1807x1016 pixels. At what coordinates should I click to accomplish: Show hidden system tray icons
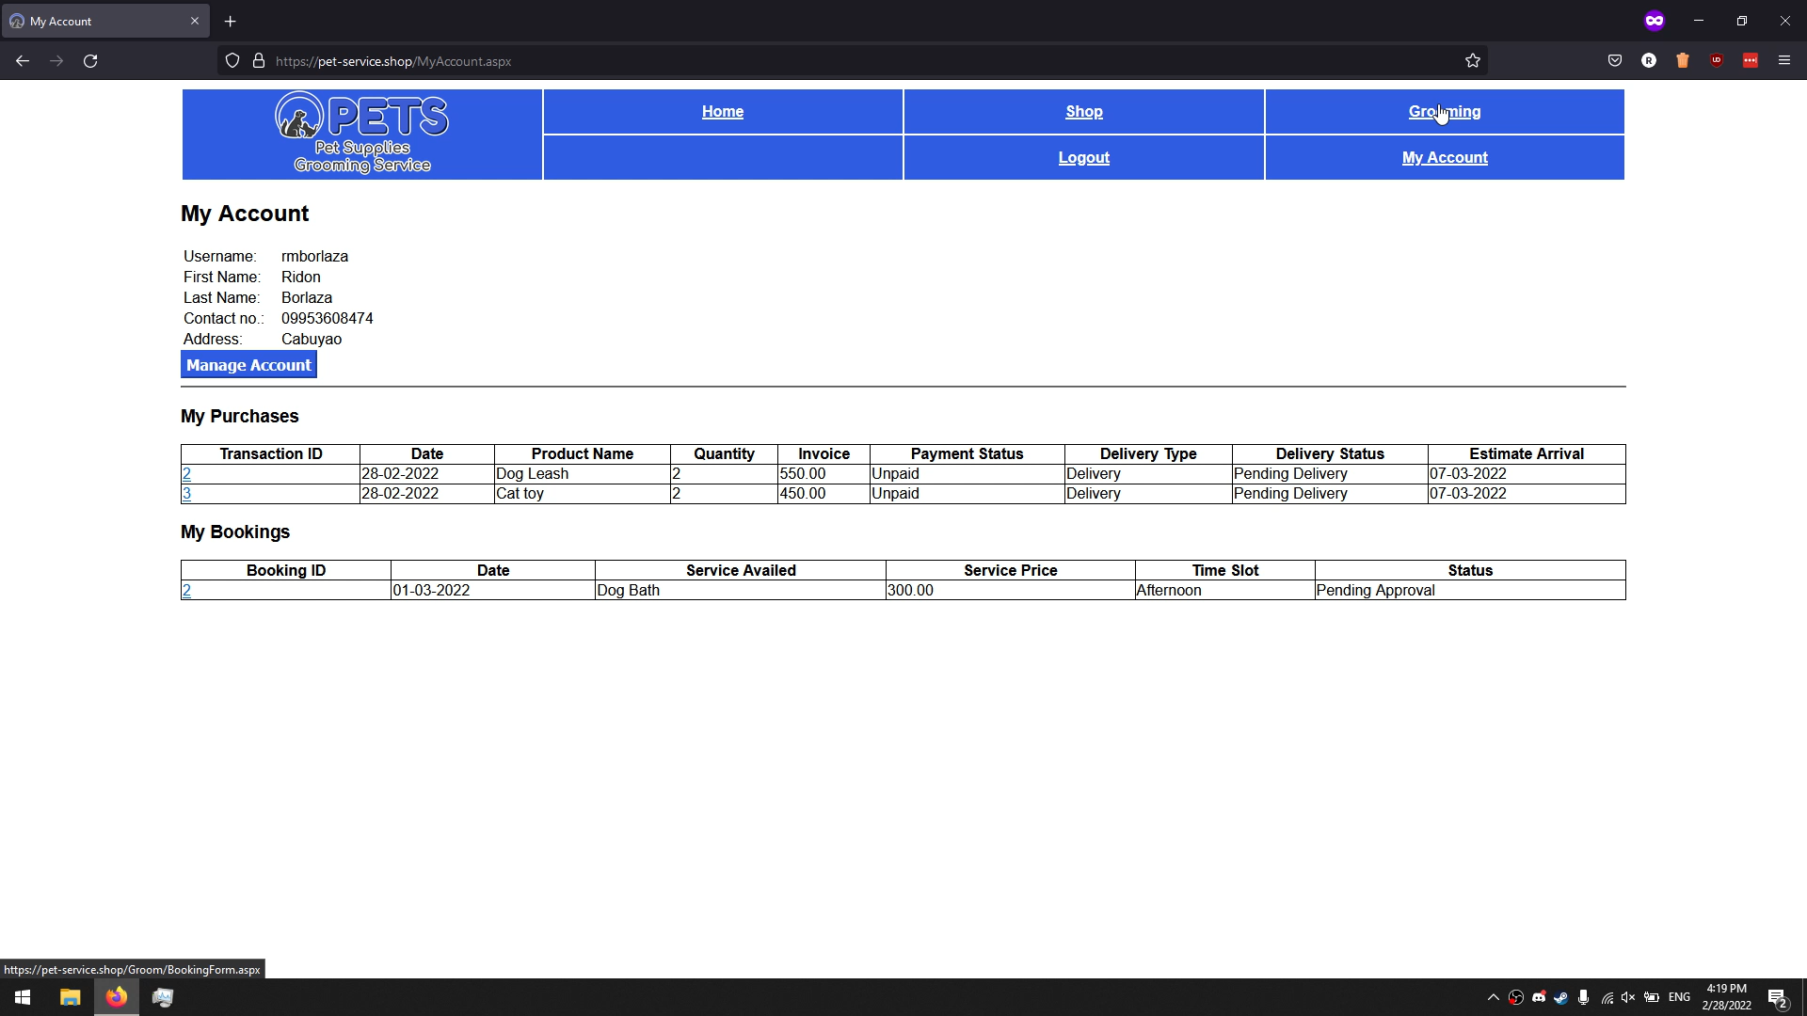point(1493,997)
